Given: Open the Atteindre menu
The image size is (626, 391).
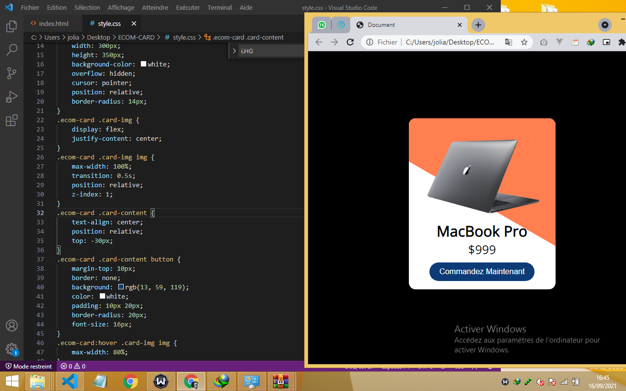Looking at the screenshot, I should pos(155,7).
